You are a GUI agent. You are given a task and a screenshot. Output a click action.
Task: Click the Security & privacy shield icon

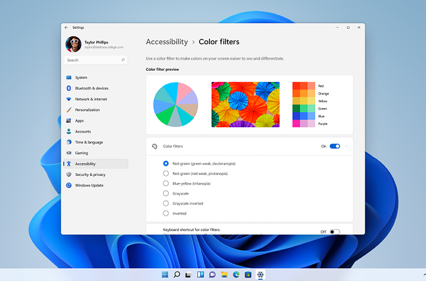click(69, 174)
